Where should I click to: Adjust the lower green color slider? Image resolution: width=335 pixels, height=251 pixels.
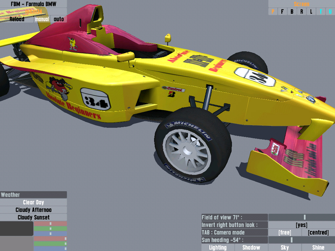pyautogui.click(x=50, y=243)
